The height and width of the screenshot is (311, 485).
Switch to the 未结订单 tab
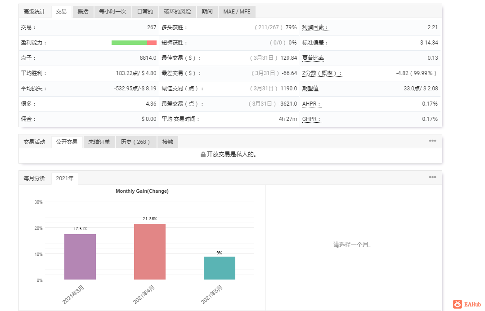pyautogui.click(x=99, y=142)
